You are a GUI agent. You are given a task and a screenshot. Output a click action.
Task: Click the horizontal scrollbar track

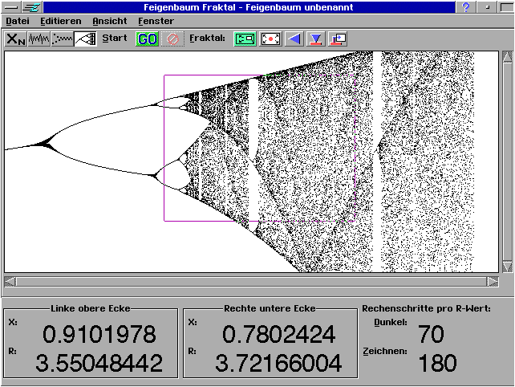(250, 281)
